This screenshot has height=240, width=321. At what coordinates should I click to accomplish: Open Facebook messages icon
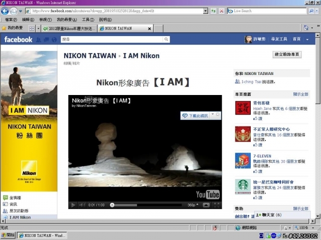click(47, 39)
